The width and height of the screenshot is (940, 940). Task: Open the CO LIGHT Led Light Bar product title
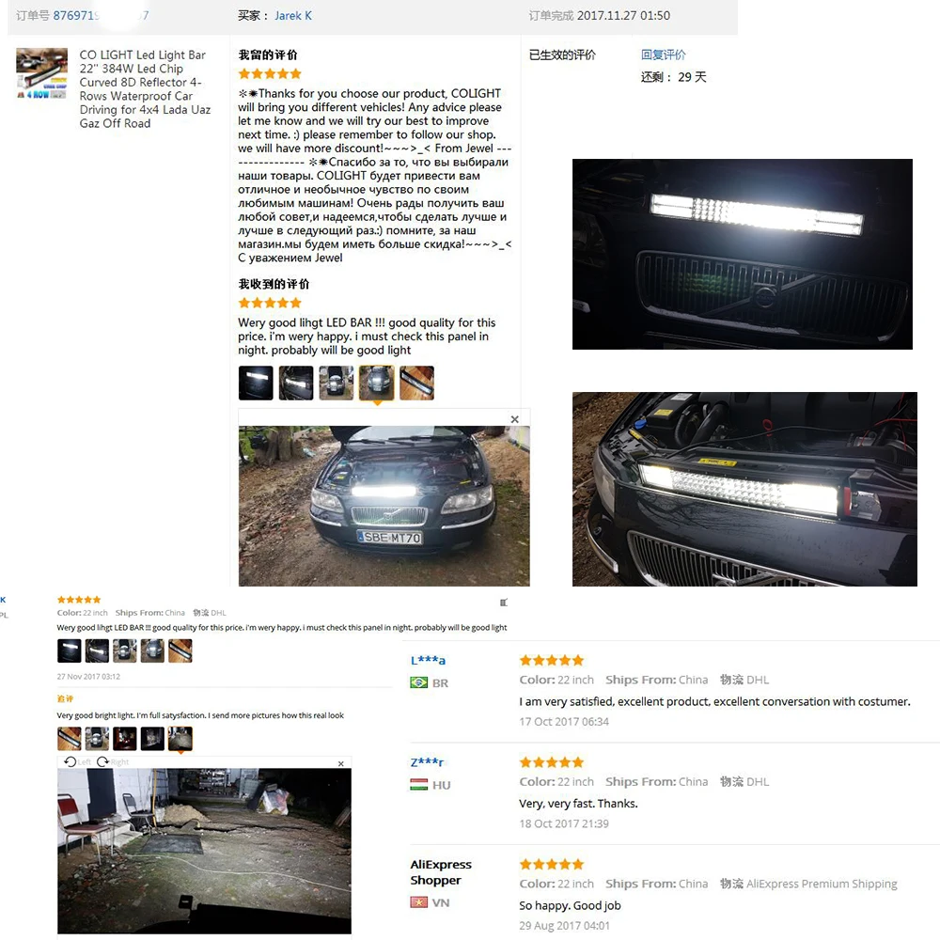pos(145,88)
